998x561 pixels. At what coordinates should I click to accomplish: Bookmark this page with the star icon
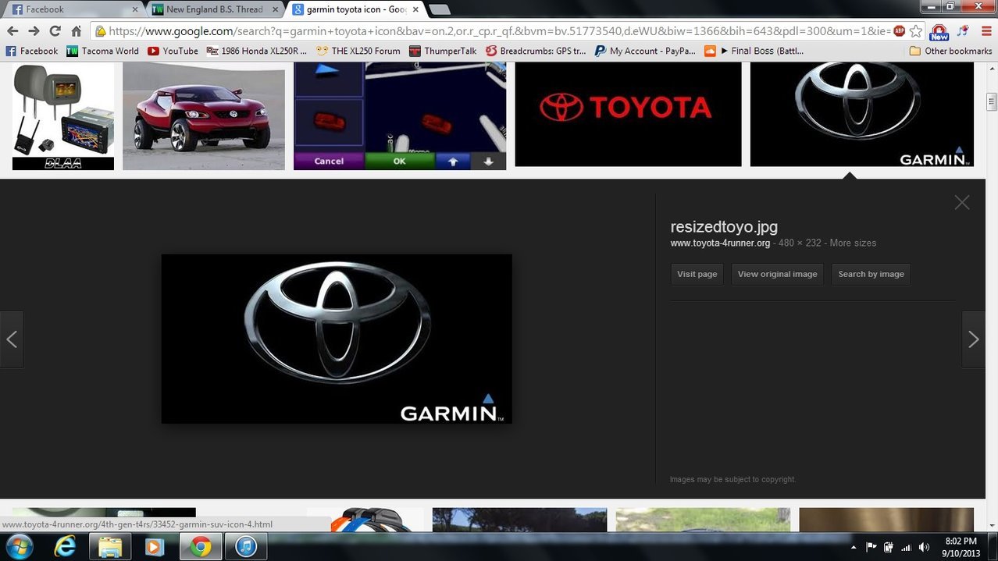916,31
